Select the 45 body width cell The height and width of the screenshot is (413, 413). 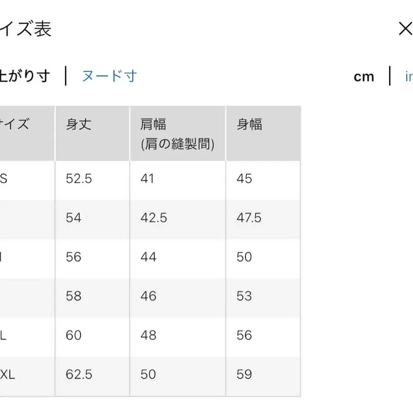click(245, 179)
